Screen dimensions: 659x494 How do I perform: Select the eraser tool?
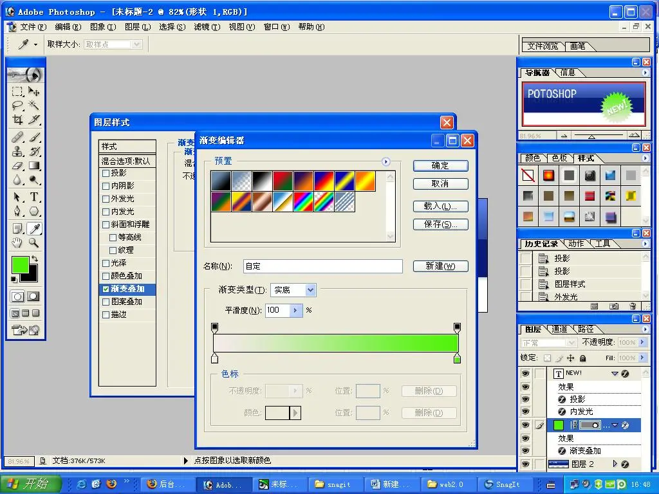17,166
